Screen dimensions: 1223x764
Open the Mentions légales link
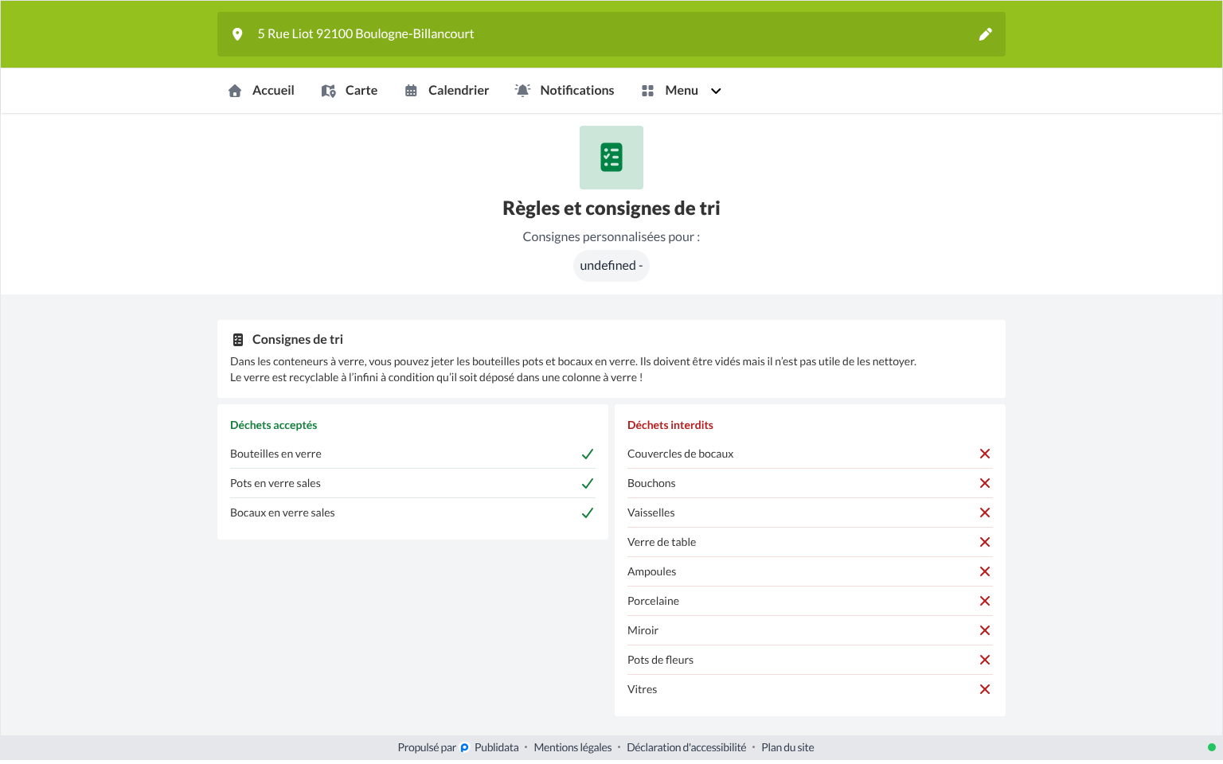pos(573,748)
